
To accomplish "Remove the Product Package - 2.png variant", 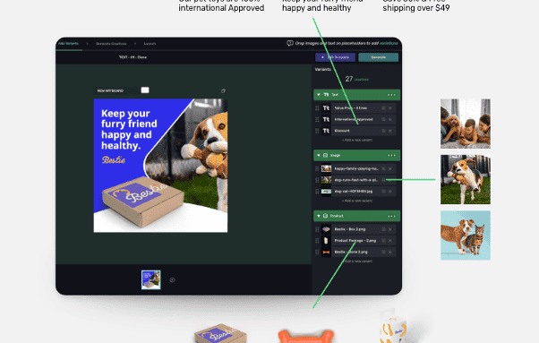I will tap(390, 241).
